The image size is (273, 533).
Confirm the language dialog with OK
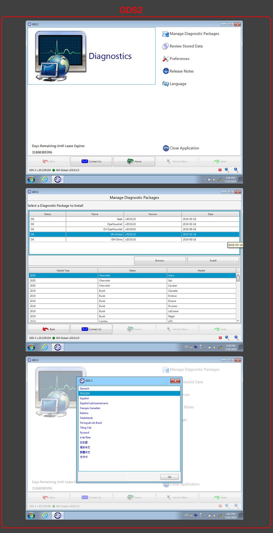[170, 477]
